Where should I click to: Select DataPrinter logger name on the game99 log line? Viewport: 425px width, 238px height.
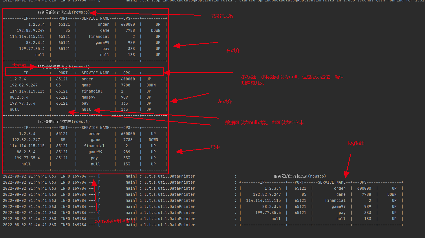pyautogui.click(x=167, y=206)
